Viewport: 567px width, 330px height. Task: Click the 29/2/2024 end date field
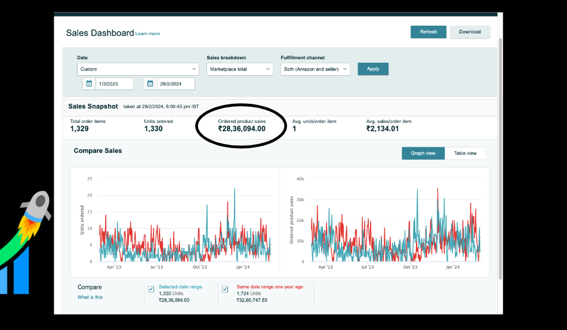(x=175, y=84)
